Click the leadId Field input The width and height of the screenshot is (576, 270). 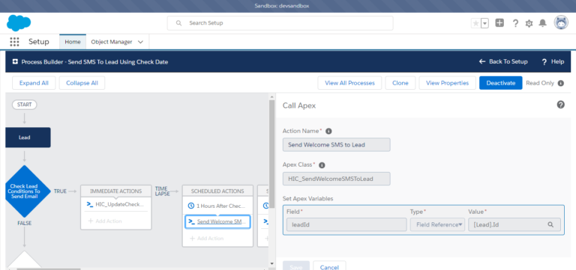click(x=346, y=224)
